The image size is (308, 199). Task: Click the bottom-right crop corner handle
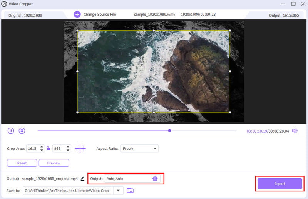pos(230,112)
